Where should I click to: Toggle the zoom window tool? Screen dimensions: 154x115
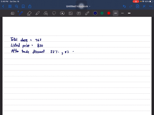13,13
